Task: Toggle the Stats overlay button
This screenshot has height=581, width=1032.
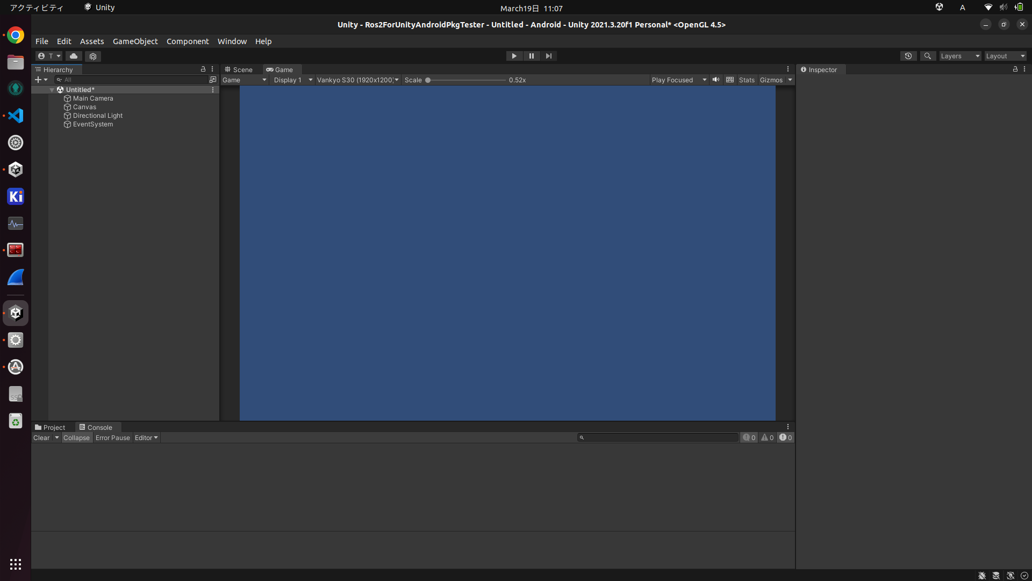Action: [747, 80]
